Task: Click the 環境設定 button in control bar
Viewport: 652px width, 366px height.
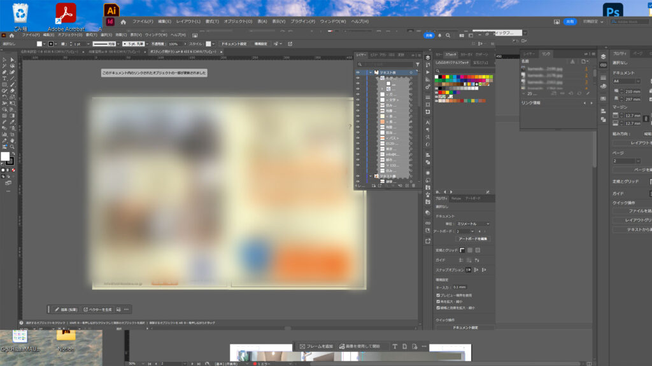Action: point(260,44)
